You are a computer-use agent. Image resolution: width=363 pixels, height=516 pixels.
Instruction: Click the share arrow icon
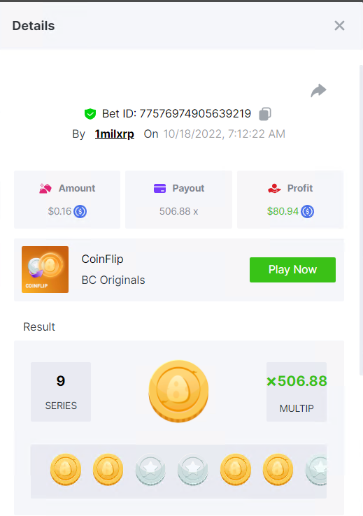pos(318,90)
